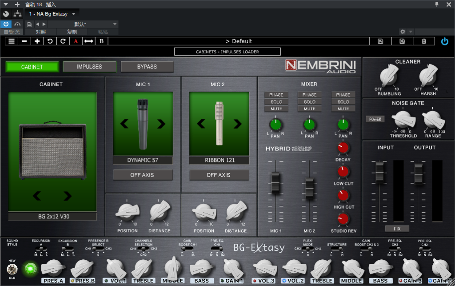Switch to the CABINET tab

32,67
